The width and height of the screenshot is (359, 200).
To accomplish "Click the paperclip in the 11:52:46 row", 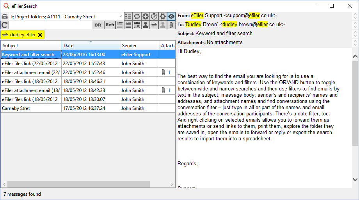I will tap(164, 72).
